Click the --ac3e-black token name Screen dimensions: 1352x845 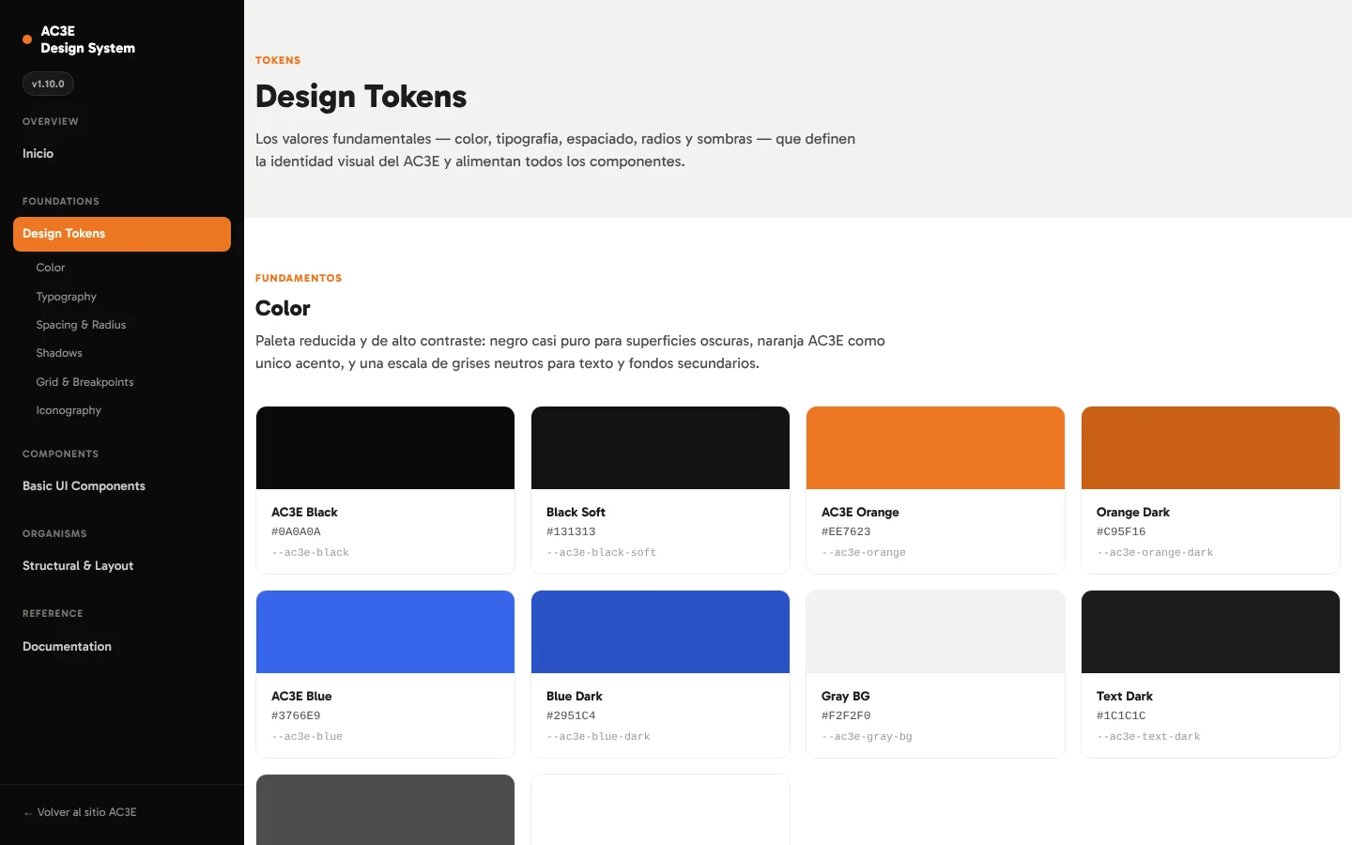tap(310, 552)
